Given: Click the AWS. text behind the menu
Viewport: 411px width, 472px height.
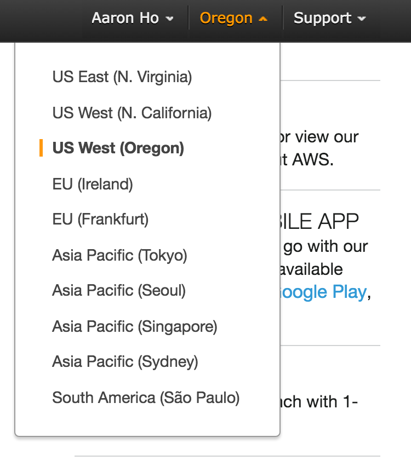Looking at the screenshot, I should [x=312, y=160].
